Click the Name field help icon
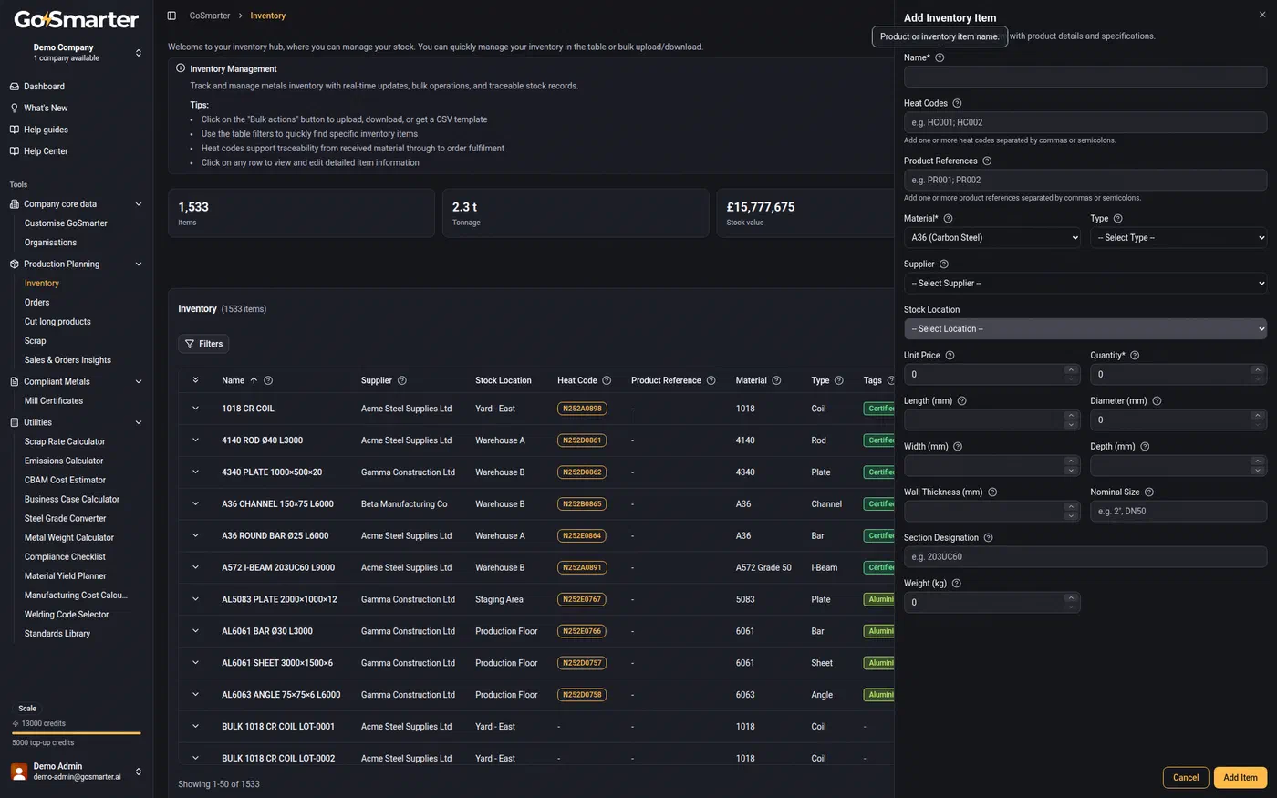1277x798 pixels. (940, 57)
